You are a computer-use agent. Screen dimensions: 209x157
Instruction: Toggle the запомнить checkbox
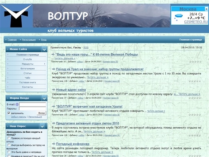9,113
